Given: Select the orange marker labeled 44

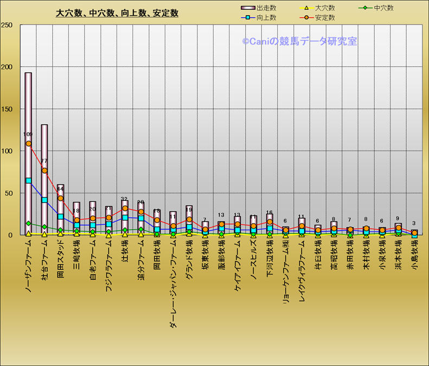Looking at the screenshot, I should click(x=61, y=198).
